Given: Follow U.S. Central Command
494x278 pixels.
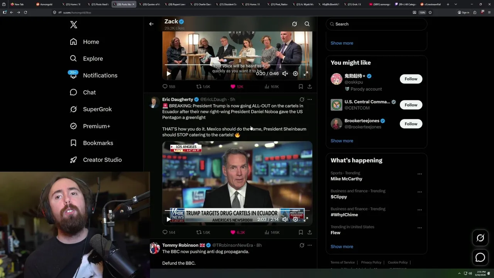Looking at the screenshot, I should [x=411, y=105].
